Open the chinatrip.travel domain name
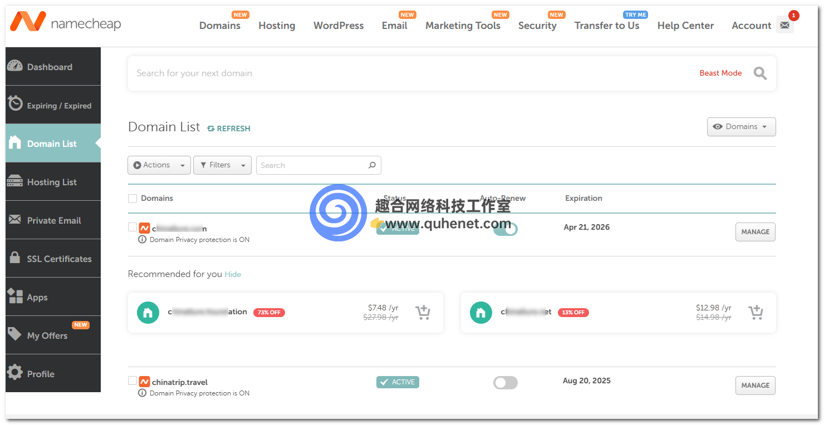The width and height of the screenshot is (824, 425). coord(180,382)
